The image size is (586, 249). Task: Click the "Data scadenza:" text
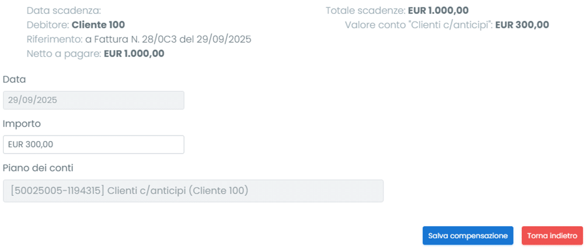click(x=64, y=10)
